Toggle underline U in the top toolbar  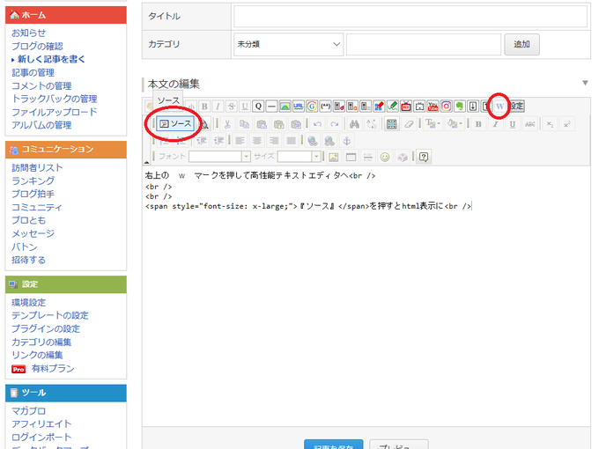(245, 107)
